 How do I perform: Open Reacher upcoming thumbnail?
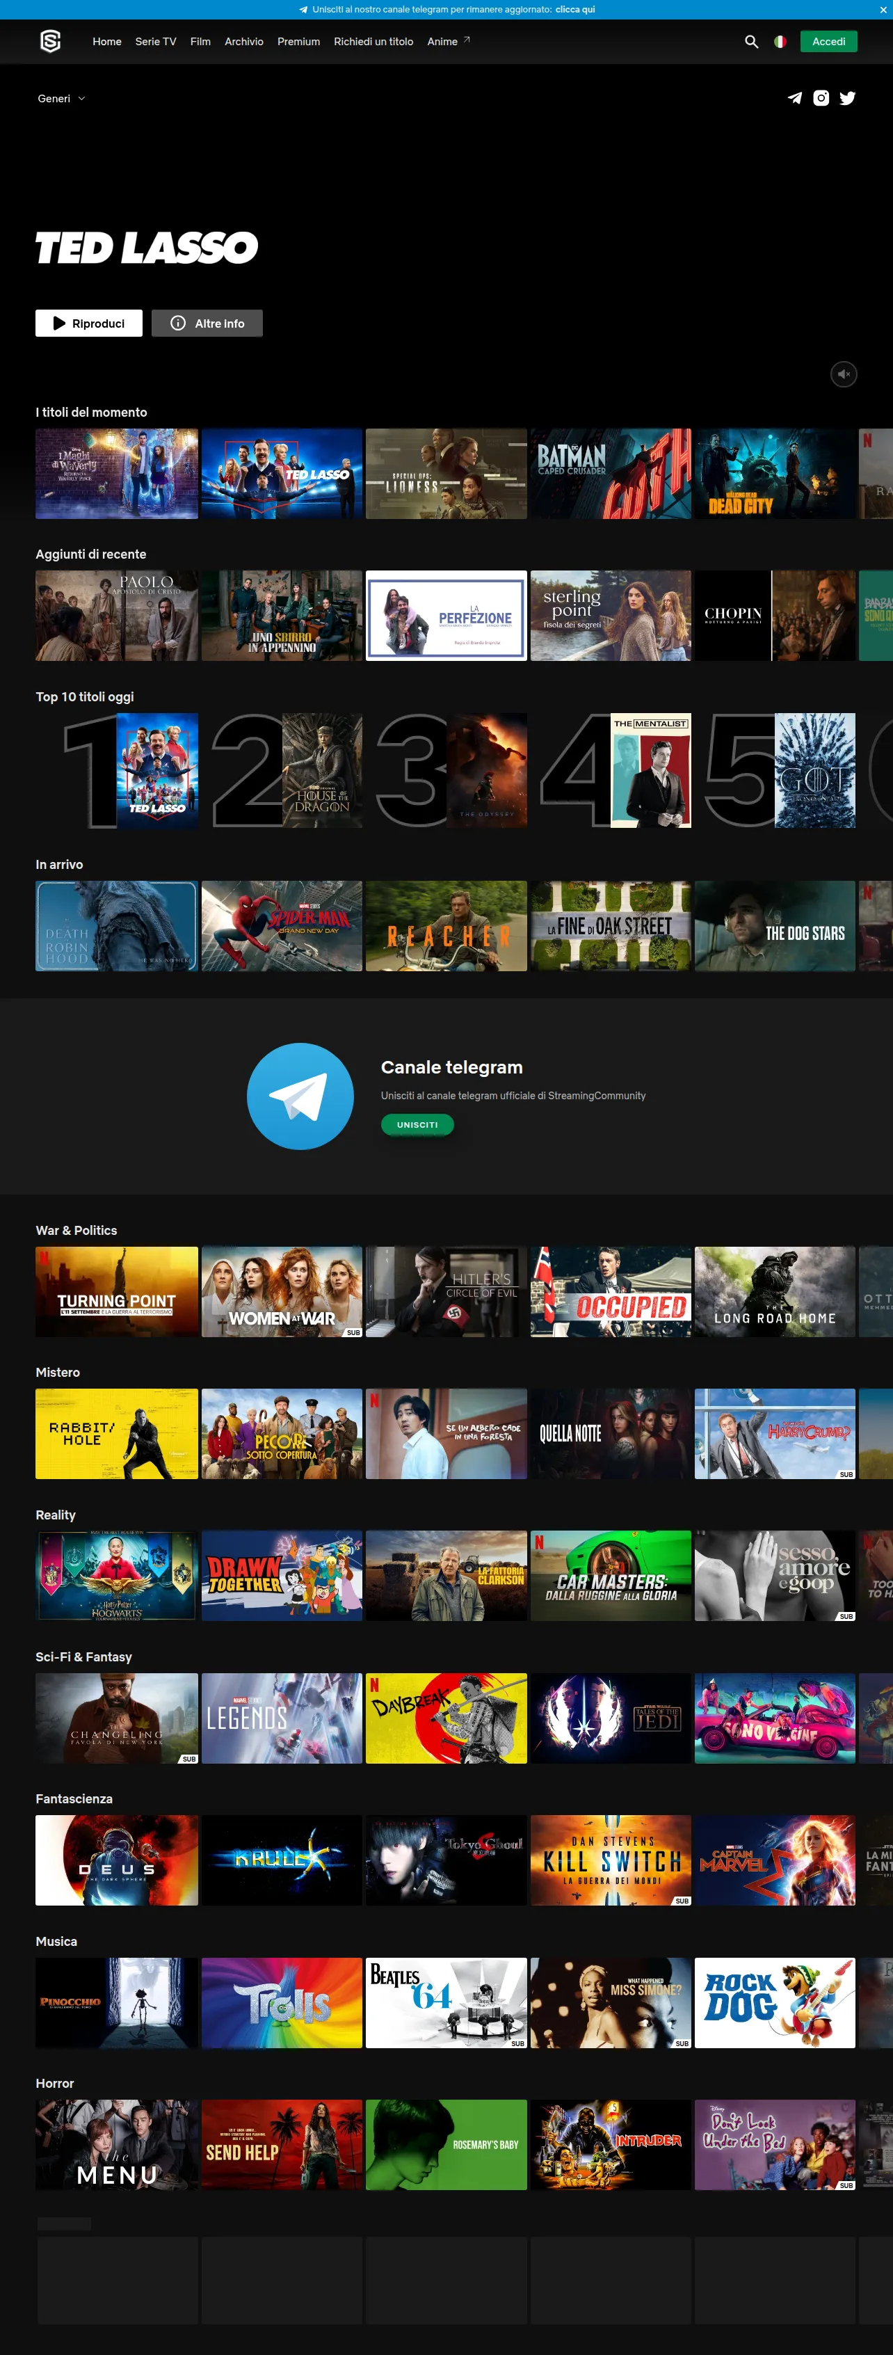[446, 925]
